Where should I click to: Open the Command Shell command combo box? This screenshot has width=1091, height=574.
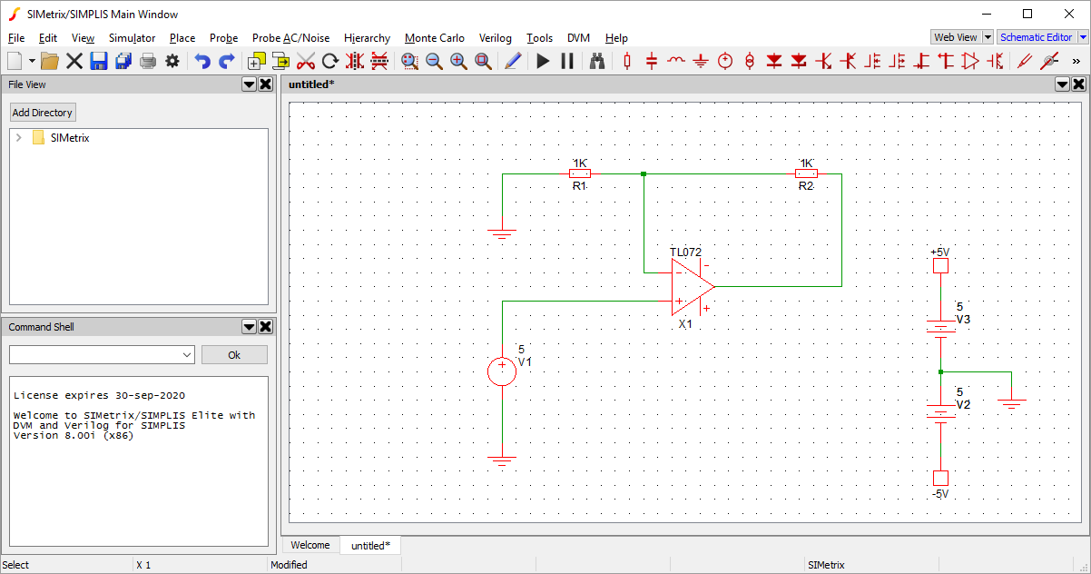point(102,355)
